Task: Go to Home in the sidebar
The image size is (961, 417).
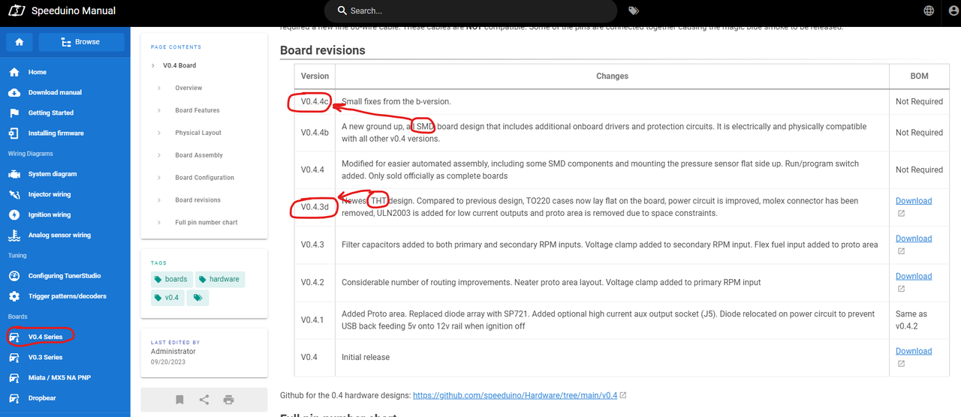Action: [65, 72]
